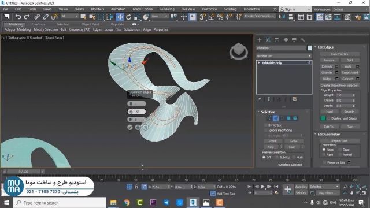Screen dimensions: 370x208
Task: Switch to the Create command panel tab
Action: pyautogui.click(x=260, y=40)
